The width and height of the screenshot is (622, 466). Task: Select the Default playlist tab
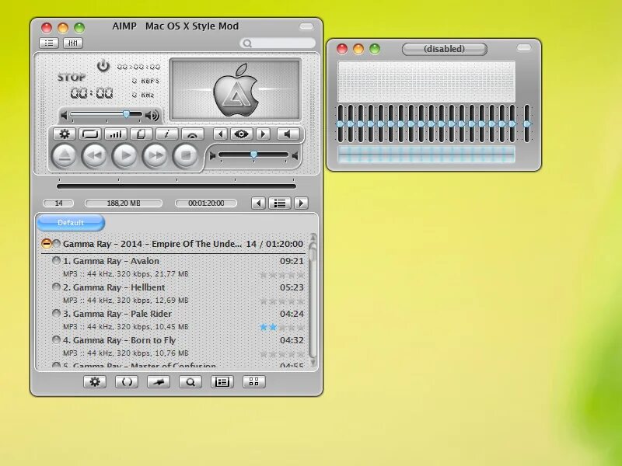pyautogui.click(x=70, y=223)
